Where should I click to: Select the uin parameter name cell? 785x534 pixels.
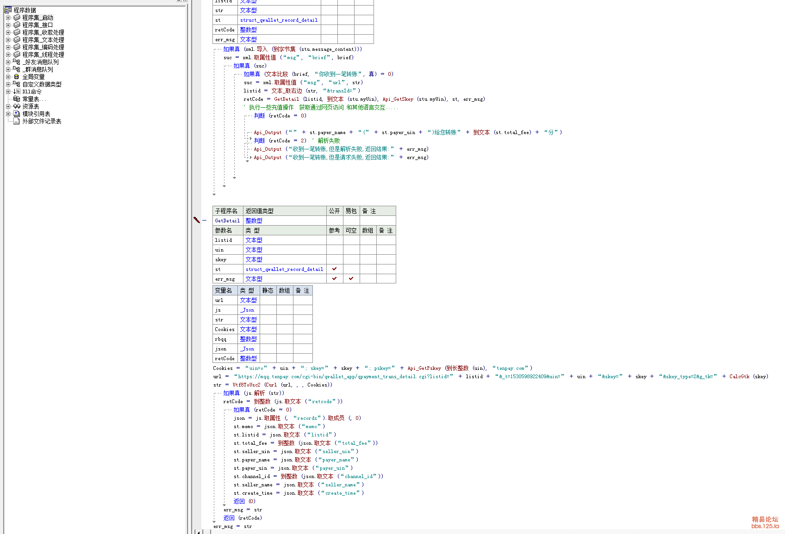(x=228, y=250)
